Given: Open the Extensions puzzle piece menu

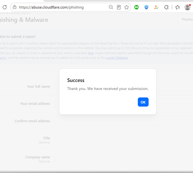Looking at the screenshot, I should point(166,7).
